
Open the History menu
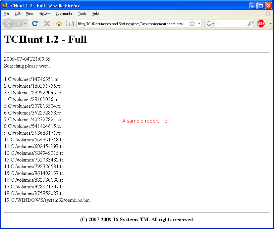44,13
